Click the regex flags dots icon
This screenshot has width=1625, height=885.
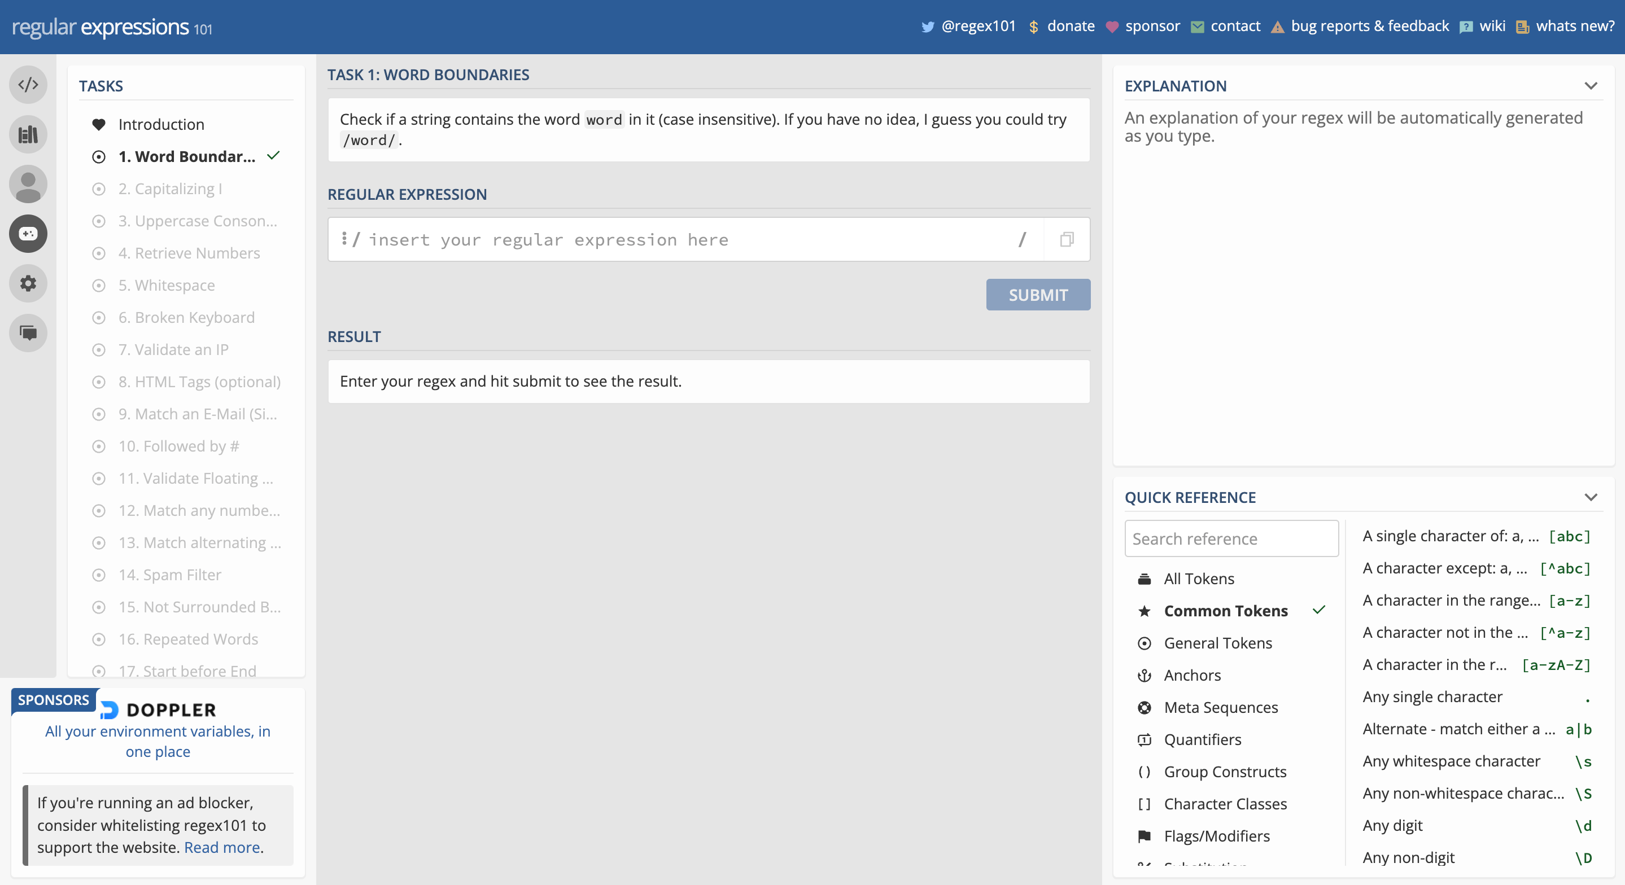tap(344, 238)
